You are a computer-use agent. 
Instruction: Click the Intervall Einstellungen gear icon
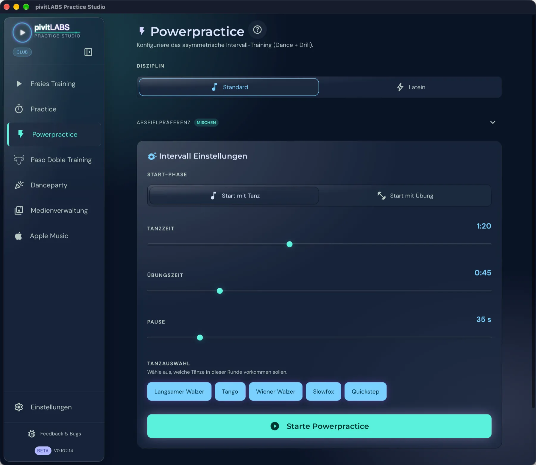pyautogui.click(x=152, y=156)
